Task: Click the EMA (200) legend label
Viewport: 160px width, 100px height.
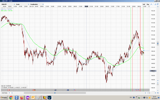Action: coord(7,10)
